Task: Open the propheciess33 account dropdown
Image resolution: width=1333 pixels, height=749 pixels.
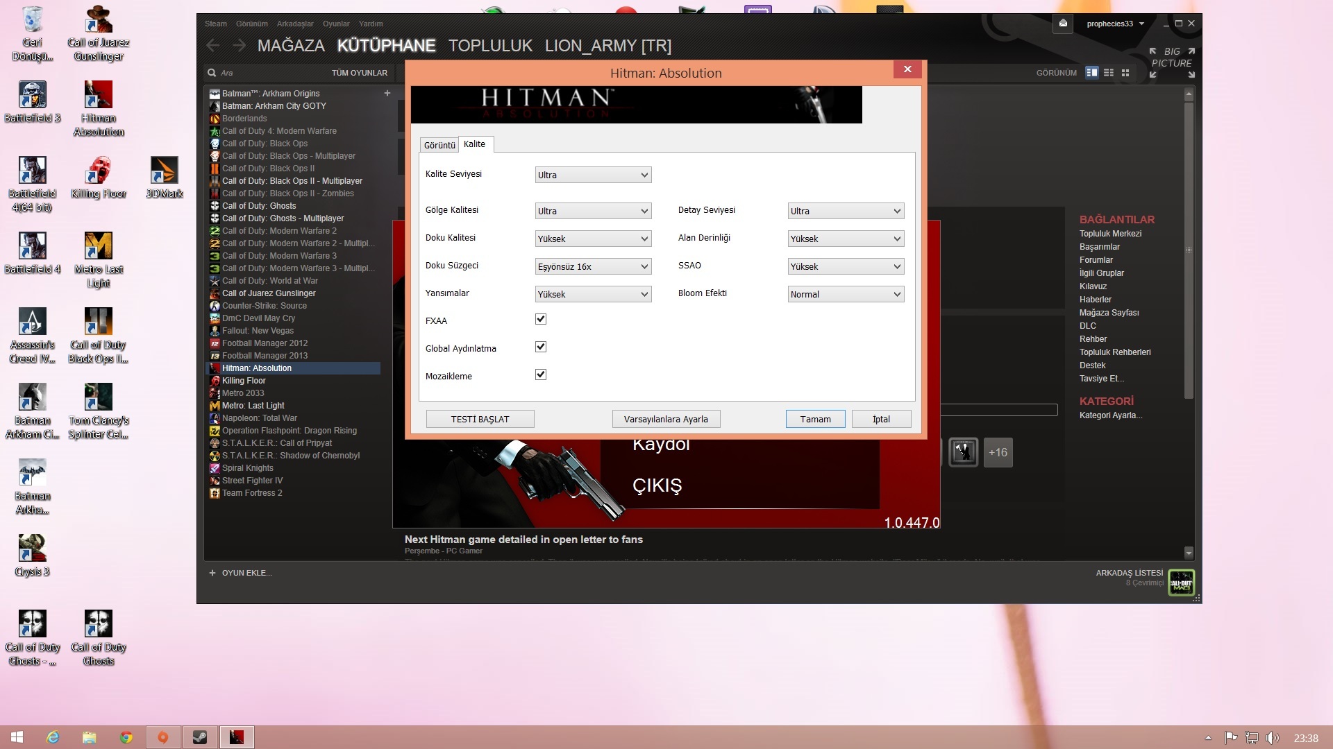Action: (1115, 24)
